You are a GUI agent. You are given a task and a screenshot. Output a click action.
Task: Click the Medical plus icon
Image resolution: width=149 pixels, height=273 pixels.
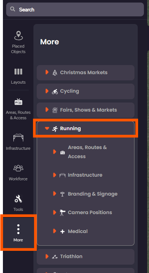[x=62, y=232]
